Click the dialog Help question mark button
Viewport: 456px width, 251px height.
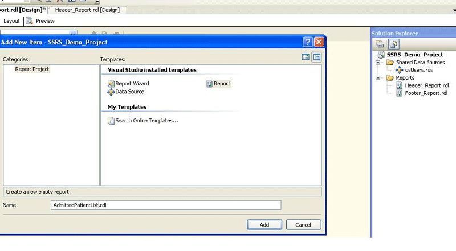[x=308, y=42]
